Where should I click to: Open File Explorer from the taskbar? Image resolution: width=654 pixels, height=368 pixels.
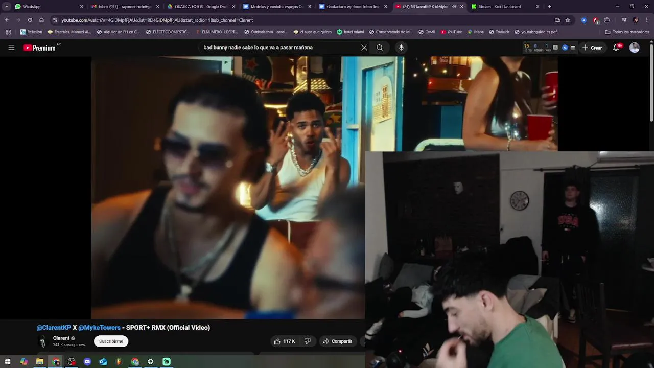[x=40, y=362]
